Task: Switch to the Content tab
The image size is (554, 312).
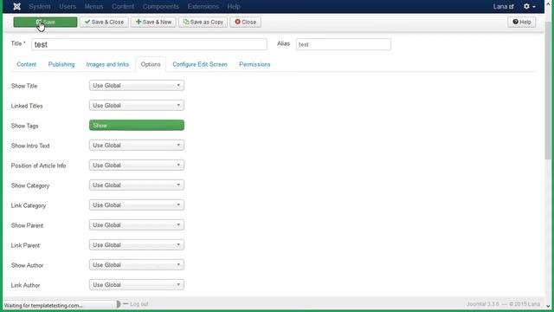Action: click(27, 64)
